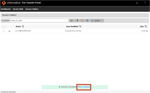The height and width of the screenshot is (93, 150).
Task: Open the Secure Mail menu
Action: coord(18,9)
